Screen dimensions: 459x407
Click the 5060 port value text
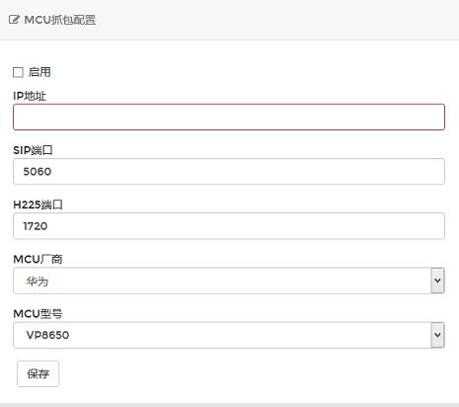click(38, 172)
